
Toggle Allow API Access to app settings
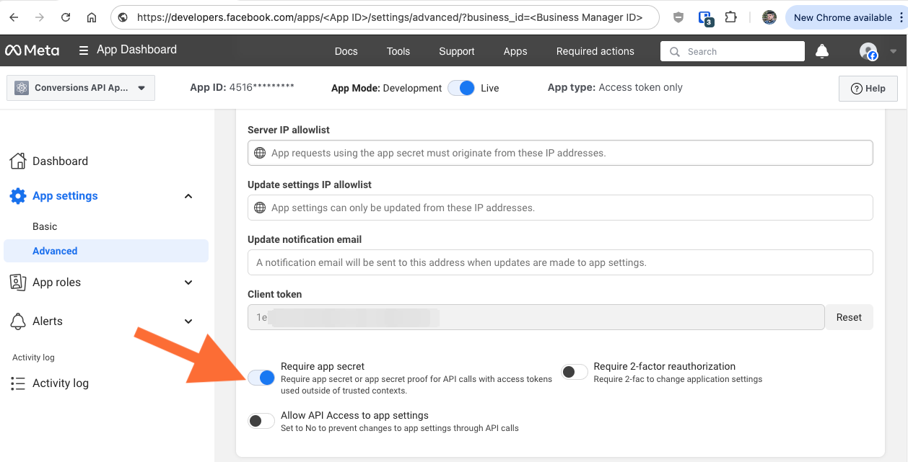[x=261, y=421]
